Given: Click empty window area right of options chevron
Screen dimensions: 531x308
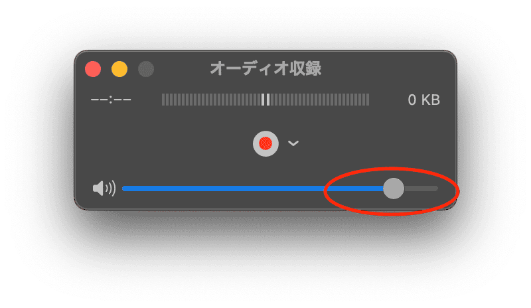Looking at the screenshot, I should click(x=372, y=143).
